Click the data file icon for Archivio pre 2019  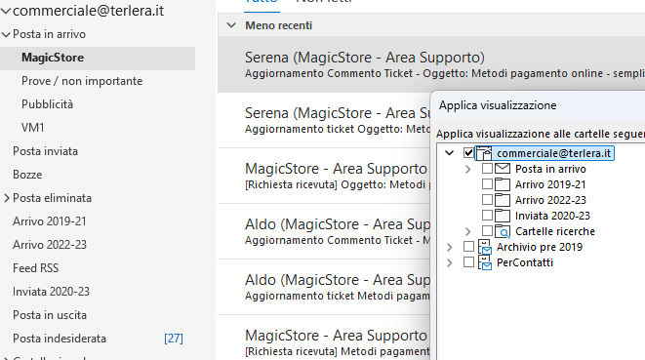point(485,247)
